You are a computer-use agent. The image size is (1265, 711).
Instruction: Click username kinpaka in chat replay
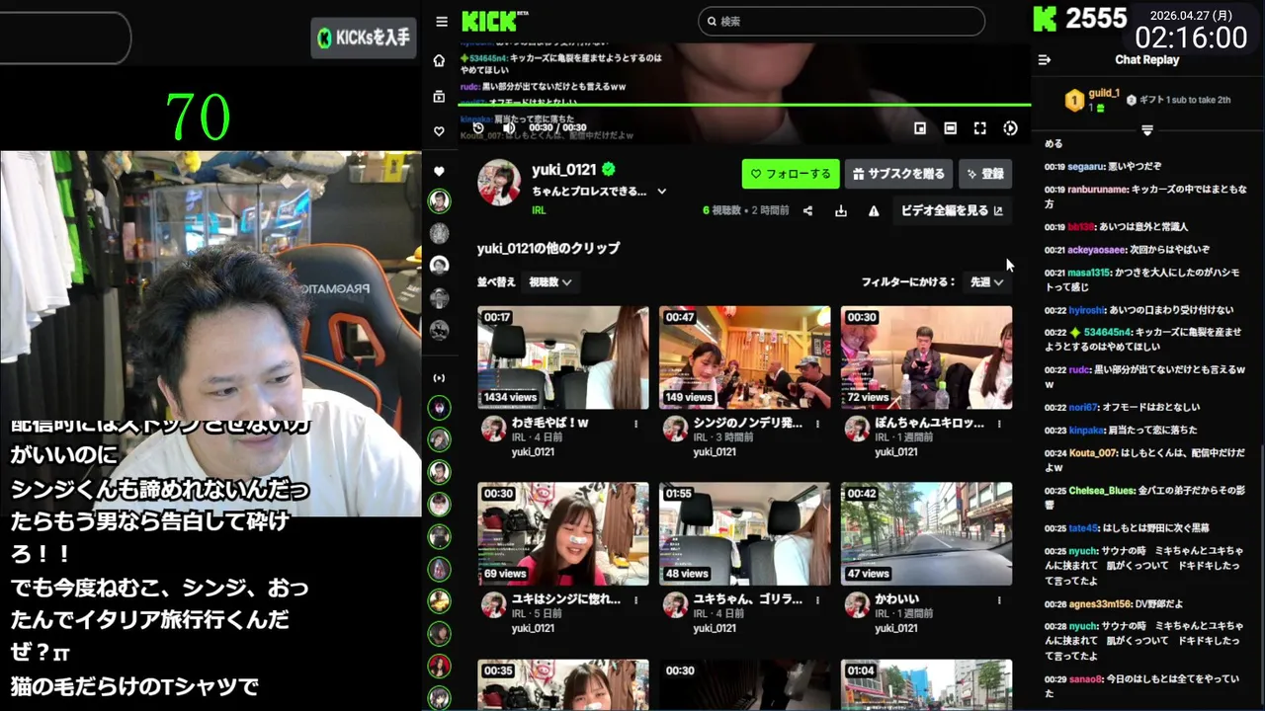[1085, 431]
